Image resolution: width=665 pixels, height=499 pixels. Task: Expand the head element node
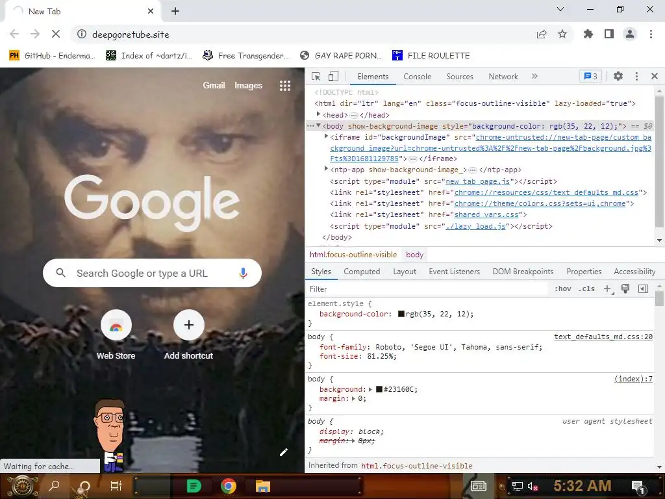(x=318, y=114)
